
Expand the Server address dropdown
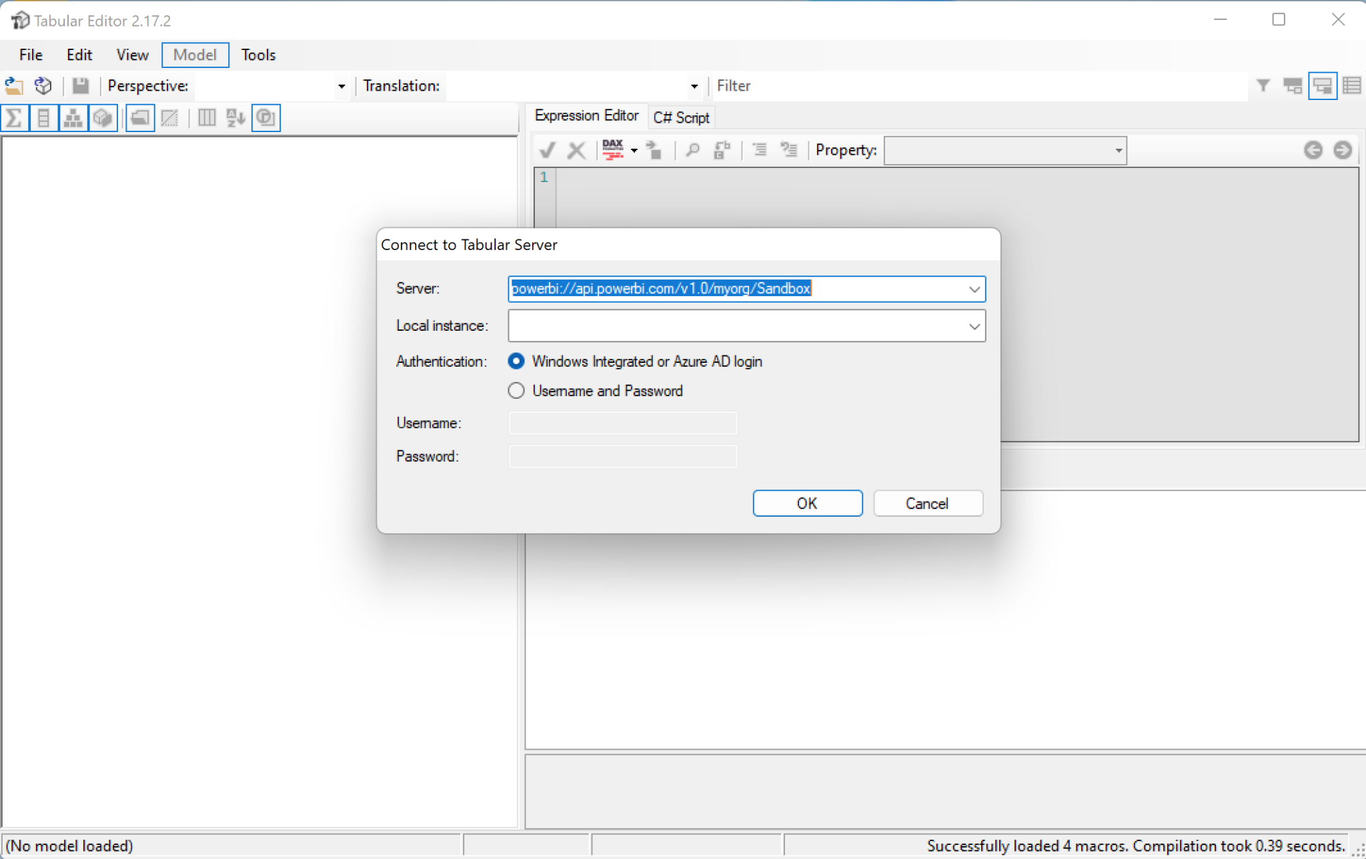coord(974,289)
